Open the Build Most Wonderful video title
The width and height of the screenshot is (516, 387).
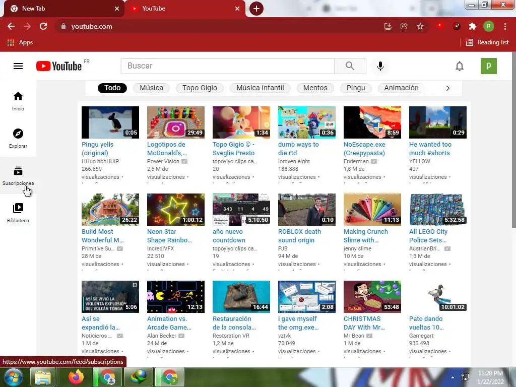[x=103, y=236]
